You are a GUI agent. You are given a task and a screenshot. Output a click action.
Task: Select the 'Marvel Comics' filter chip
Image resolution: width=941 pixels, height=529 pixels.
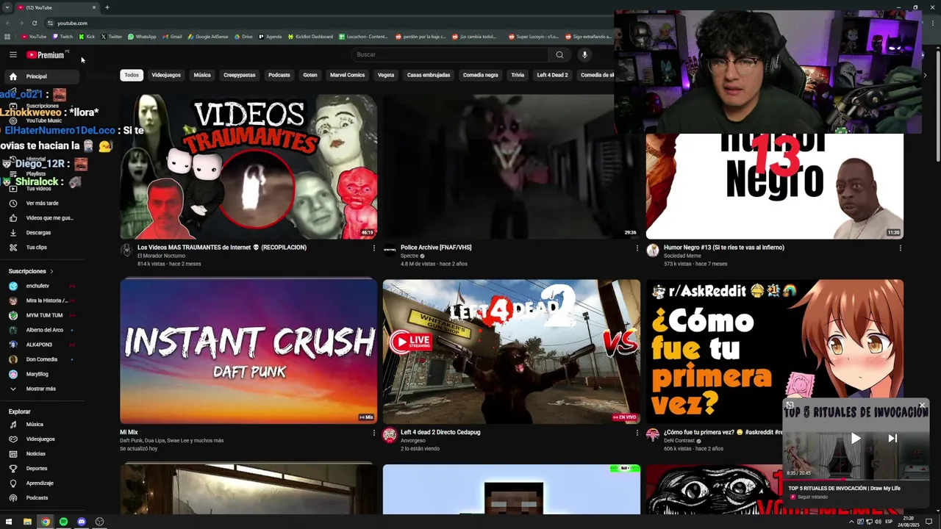[x=347, y=75]
